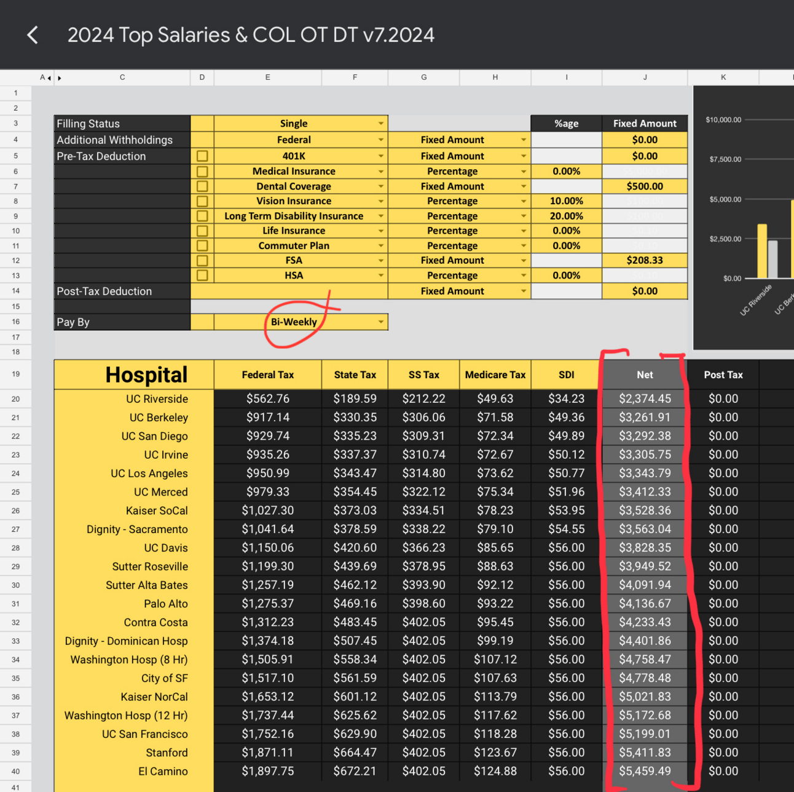Click the 'SS Tax' column heading cell
The width and height of the screenshot is (794, 792).
tap(424, 374)
